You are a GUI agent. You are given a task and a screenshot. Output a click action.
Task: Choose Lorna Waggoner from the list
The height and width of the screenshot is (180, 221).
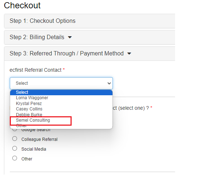tap(61, 98)
